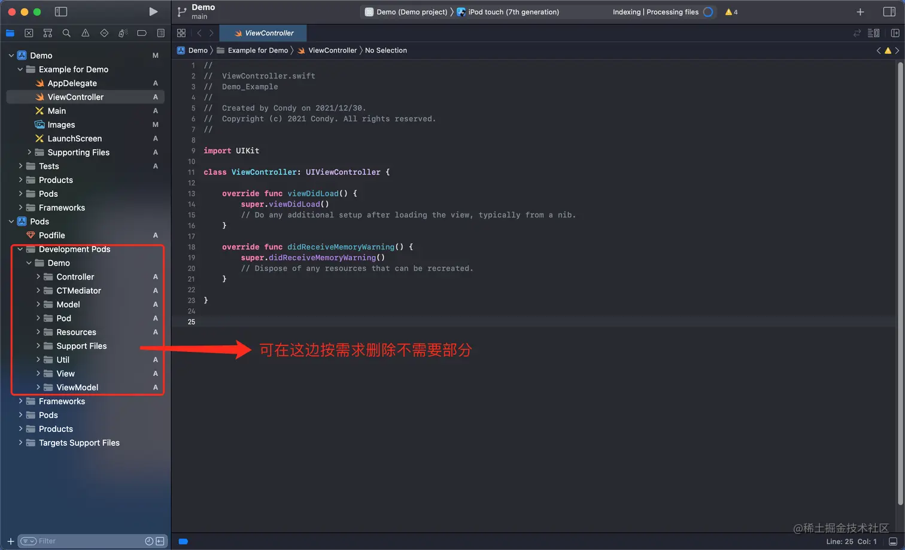Click Example for Demo in jump bar
The height and width of the screenshot is (550, 905).
[253, 50]
